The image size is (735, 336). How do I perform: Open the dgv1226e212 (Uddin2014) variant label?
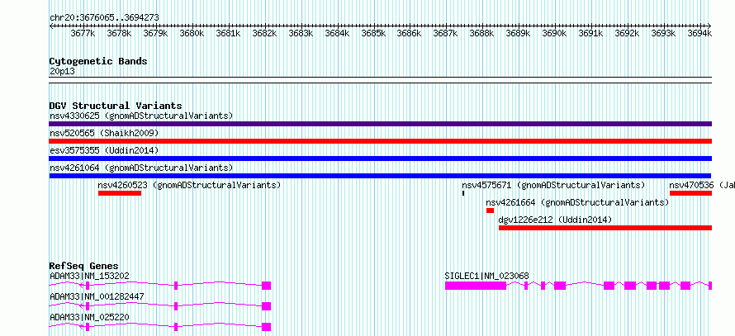coord(555,220)
